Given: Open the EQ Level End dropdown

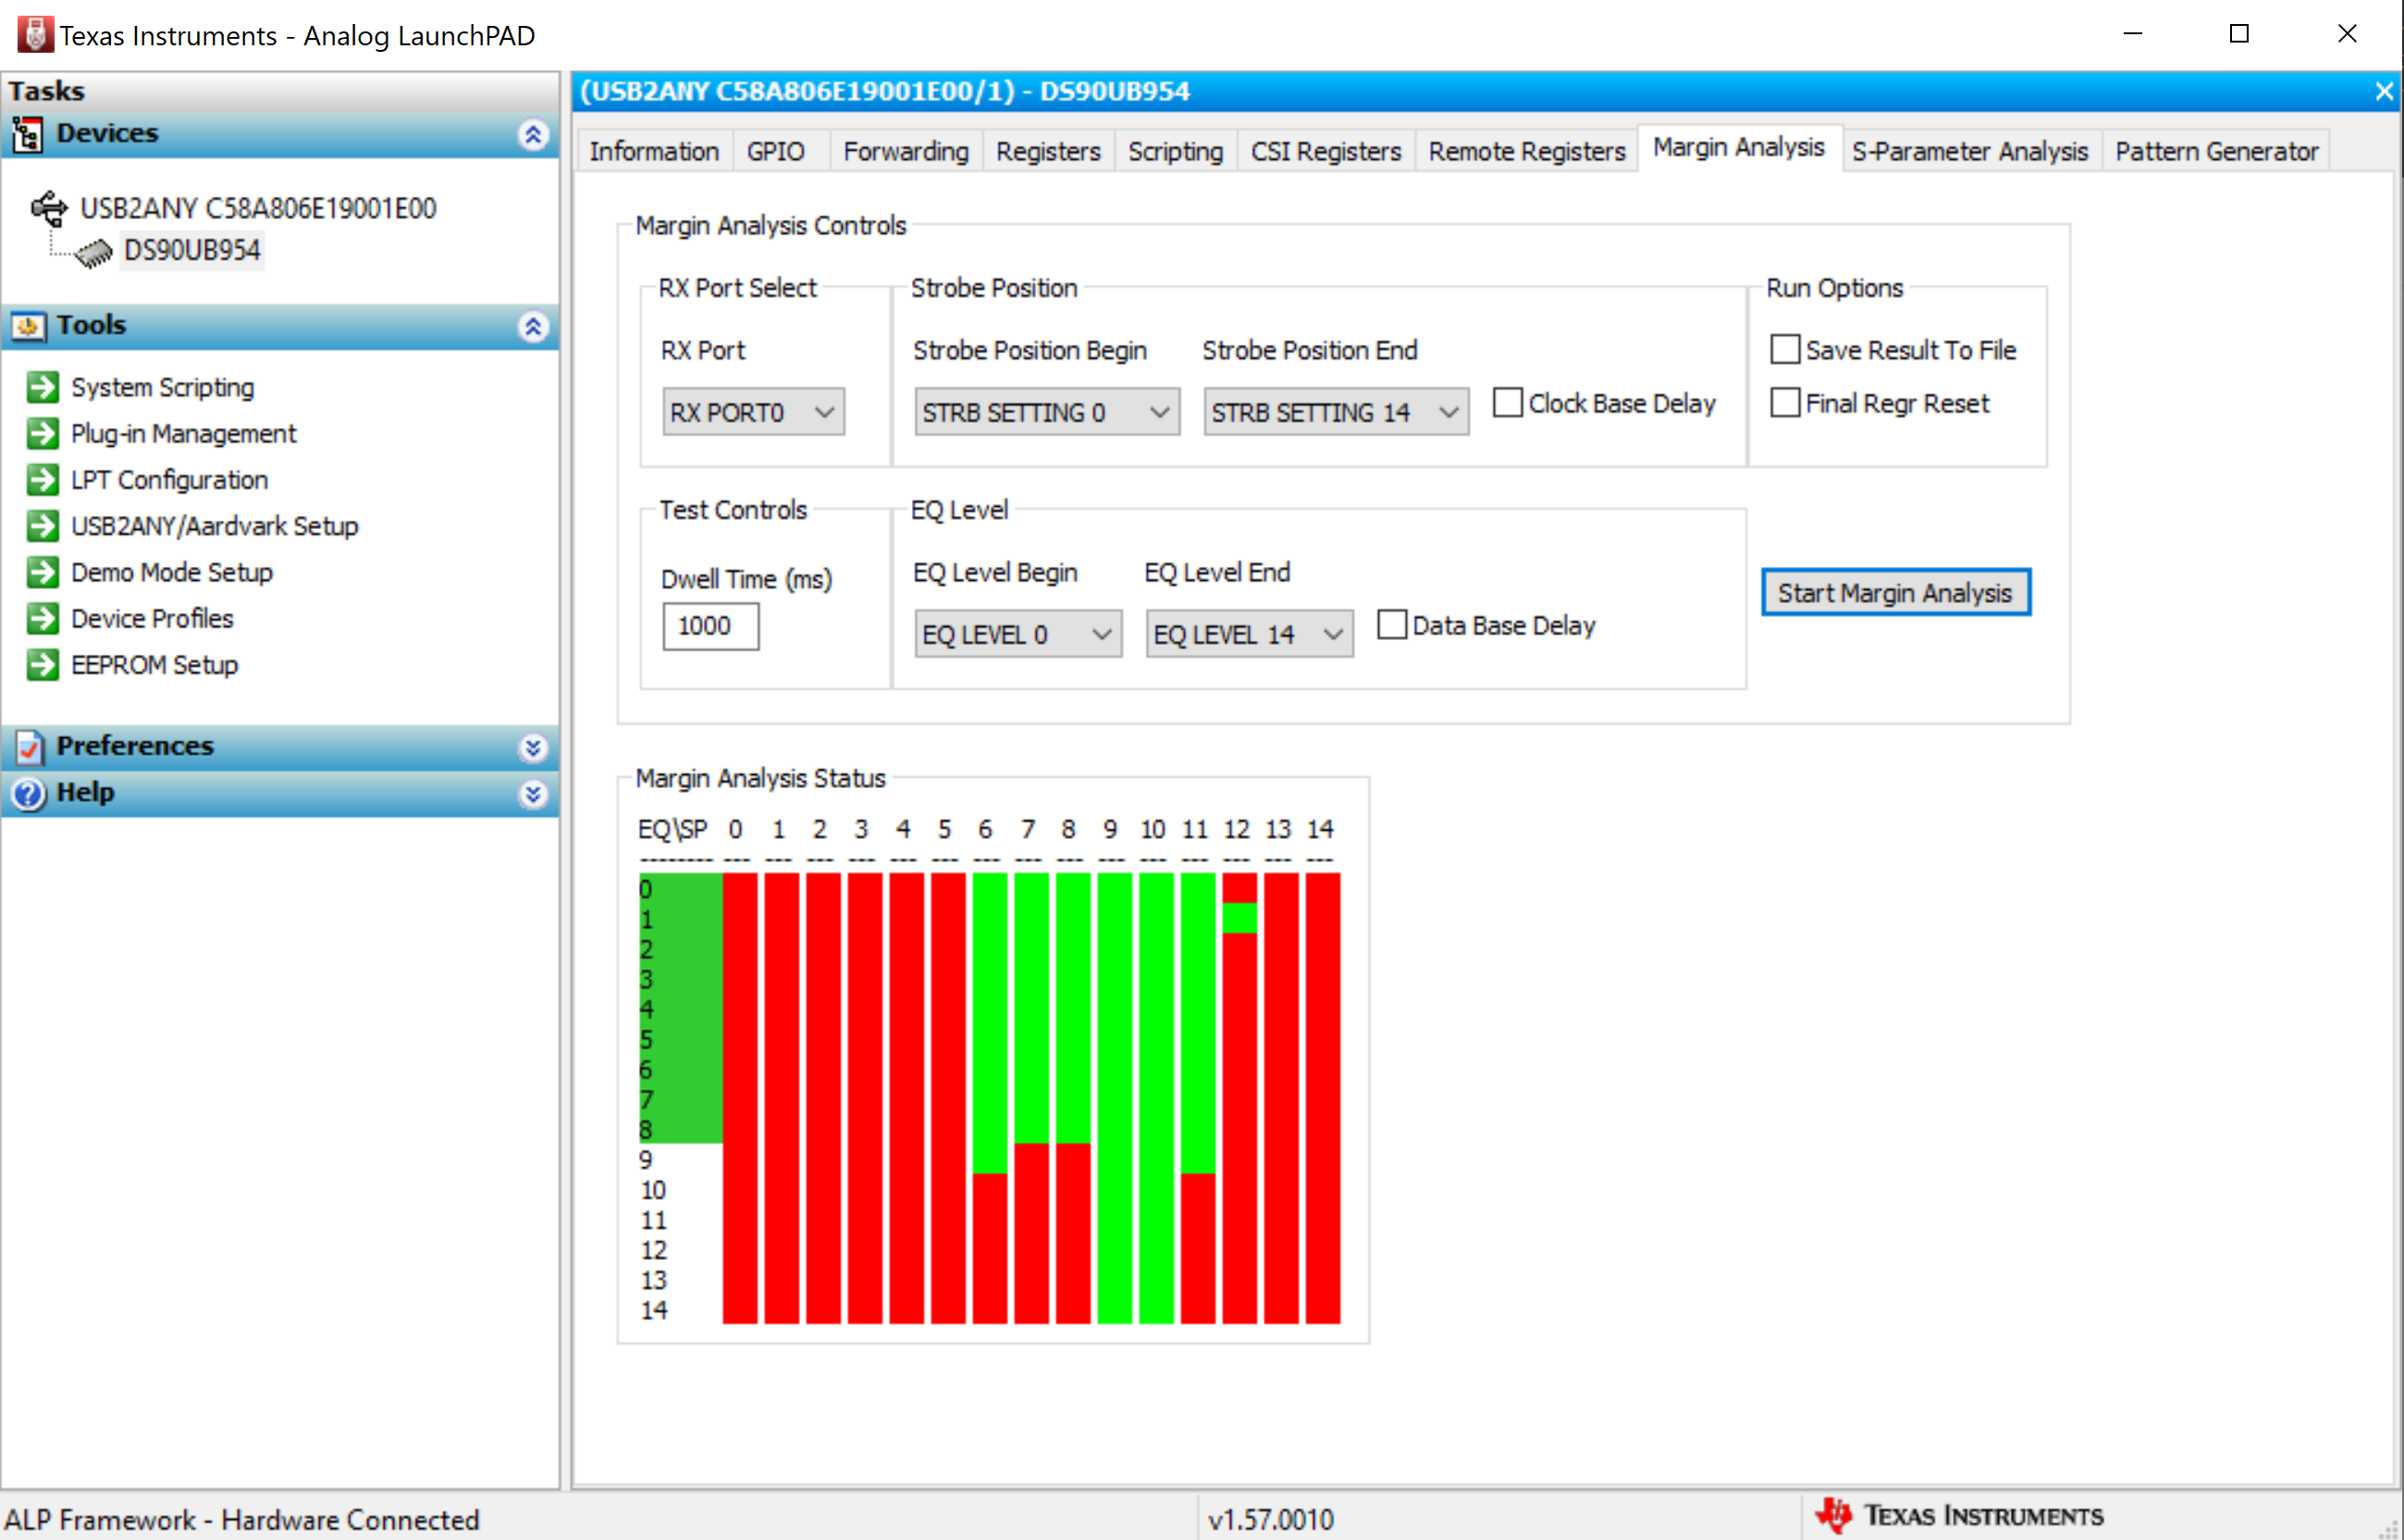Looking at the screenshot, I should (x=1248, y=633).
